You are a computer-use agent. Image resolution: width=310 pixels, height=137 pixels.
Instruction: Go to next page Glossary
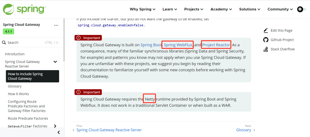[x=244, y=130]
